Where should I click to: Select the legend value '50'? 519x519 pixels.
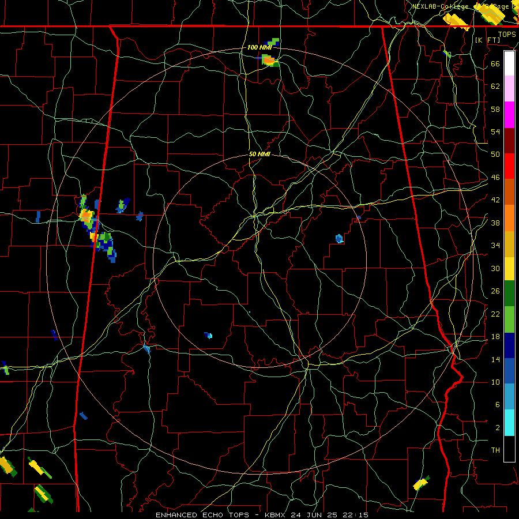pos(495,154)
